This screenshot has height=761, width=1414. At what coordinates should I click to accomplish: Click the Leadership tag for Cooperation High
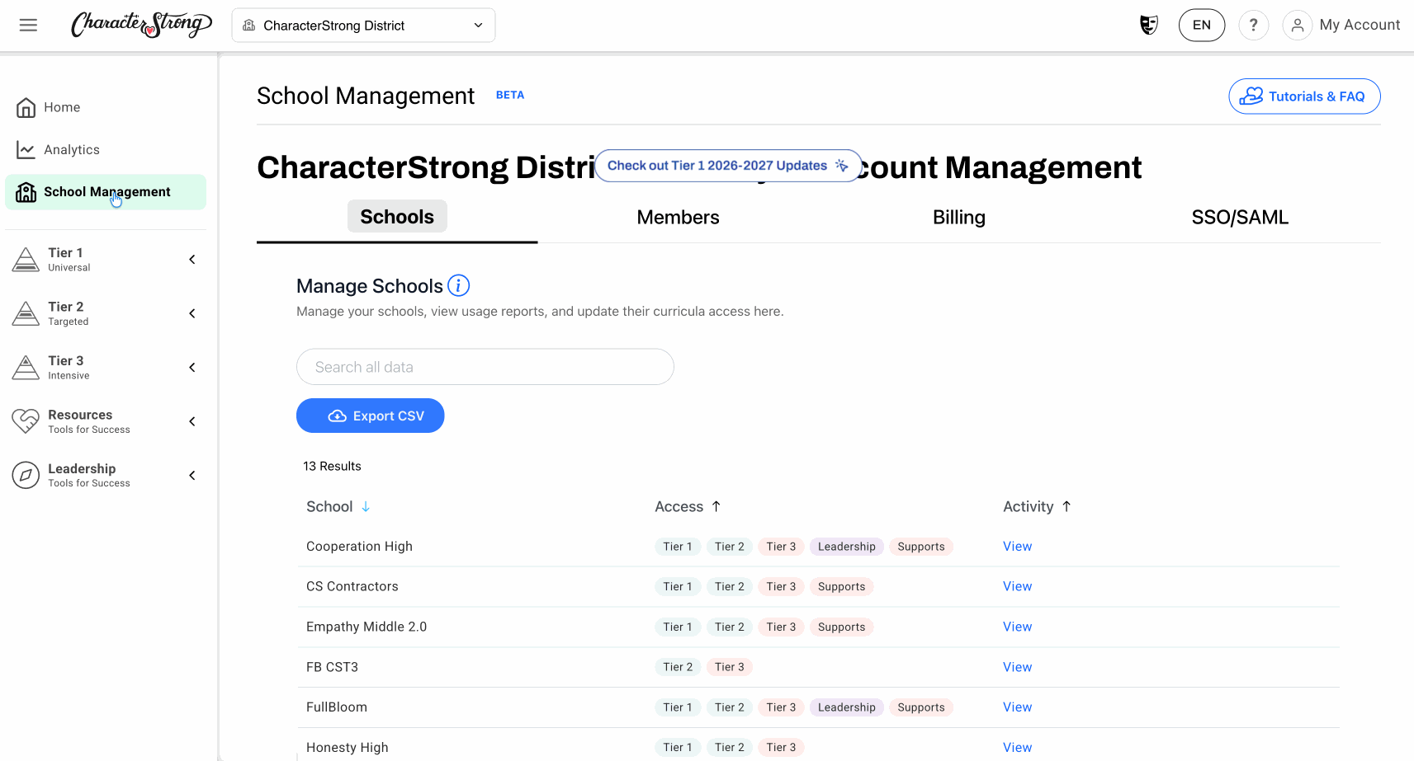point(846,547)
